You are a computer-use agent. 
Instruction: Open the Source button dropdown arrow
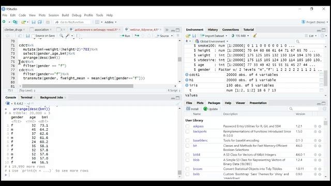click(x=172, y=36)
